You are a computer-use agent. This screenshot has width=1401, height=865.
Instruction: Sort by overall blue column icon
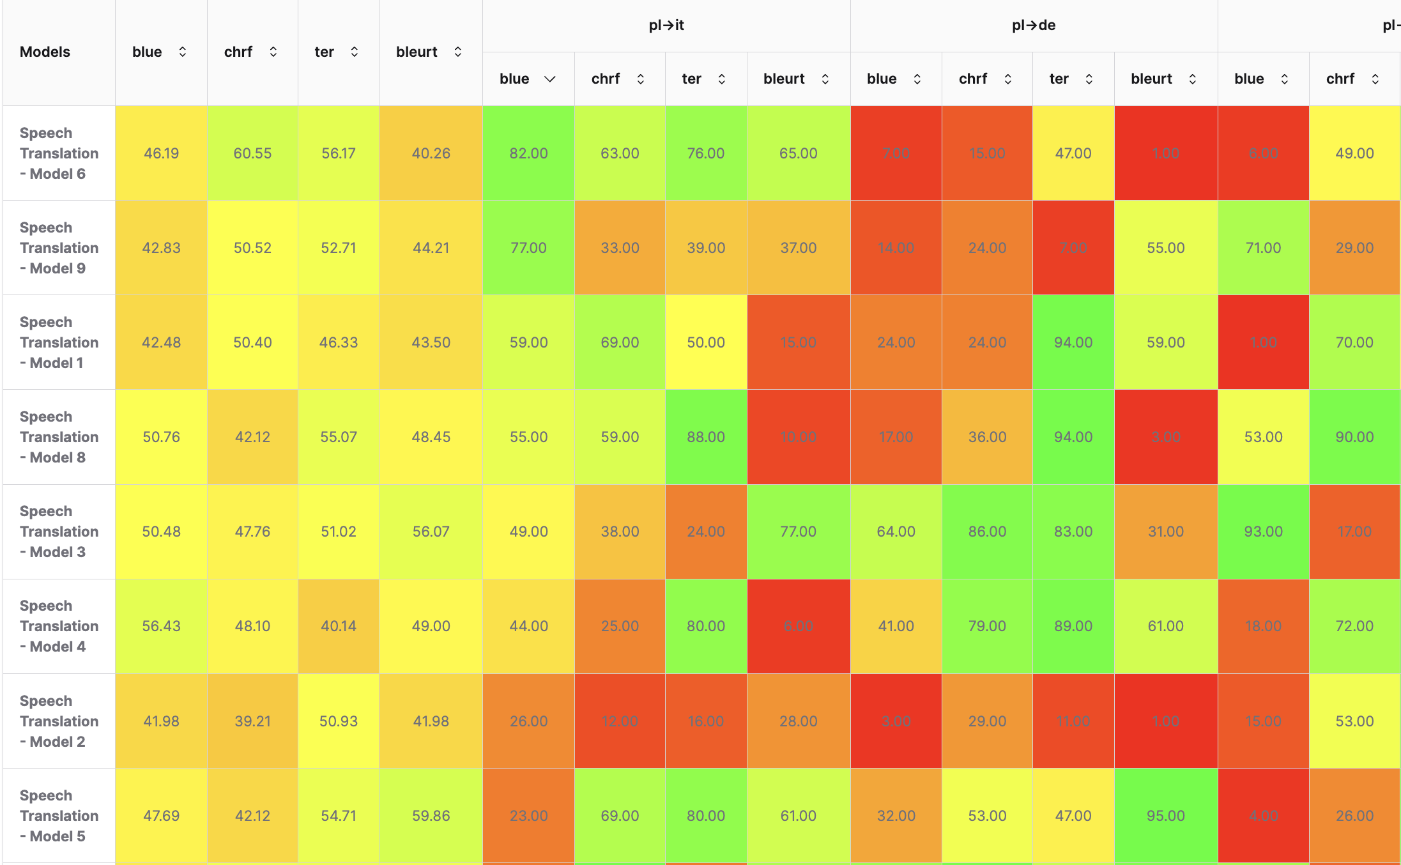coord(183,52)
